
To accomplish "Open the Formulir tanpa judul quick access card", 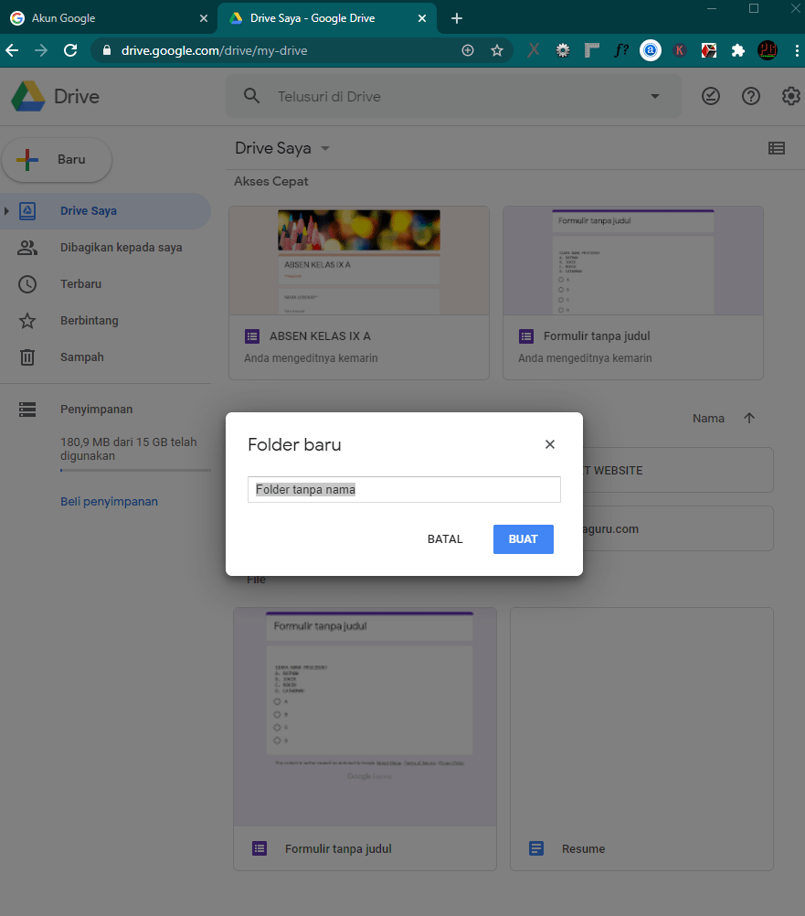I will click(633, 293).
